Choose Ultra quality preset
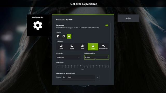This screenshot has width=166, height=93. pos(93,47)
